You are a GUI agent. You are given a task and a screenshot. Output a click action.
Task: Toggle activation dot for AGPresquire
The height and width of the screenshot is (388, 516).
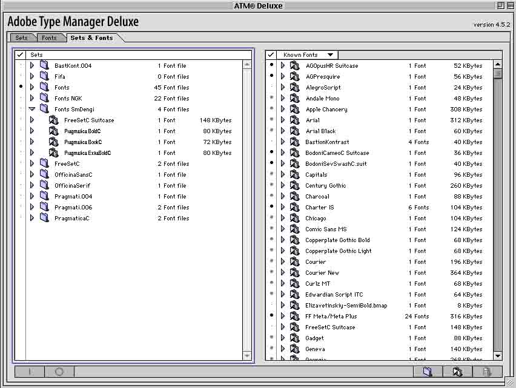coord(271,76)
